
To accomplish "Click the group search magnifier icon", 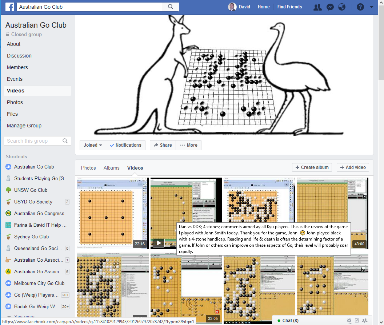I will click(x=65, y=141).
